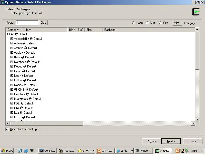This screenshot has width=205, height=154.
Task: Expand the Base category
Action: click(x=12, y=57)
